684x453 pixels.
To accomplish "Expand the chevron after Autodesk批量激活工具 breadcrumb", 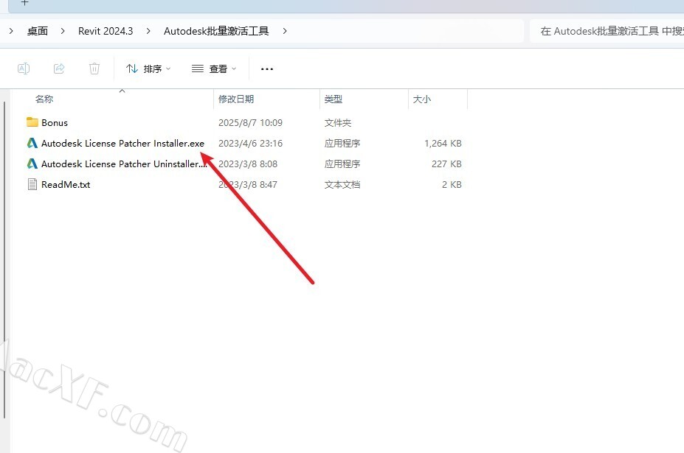I will (284, 31).
